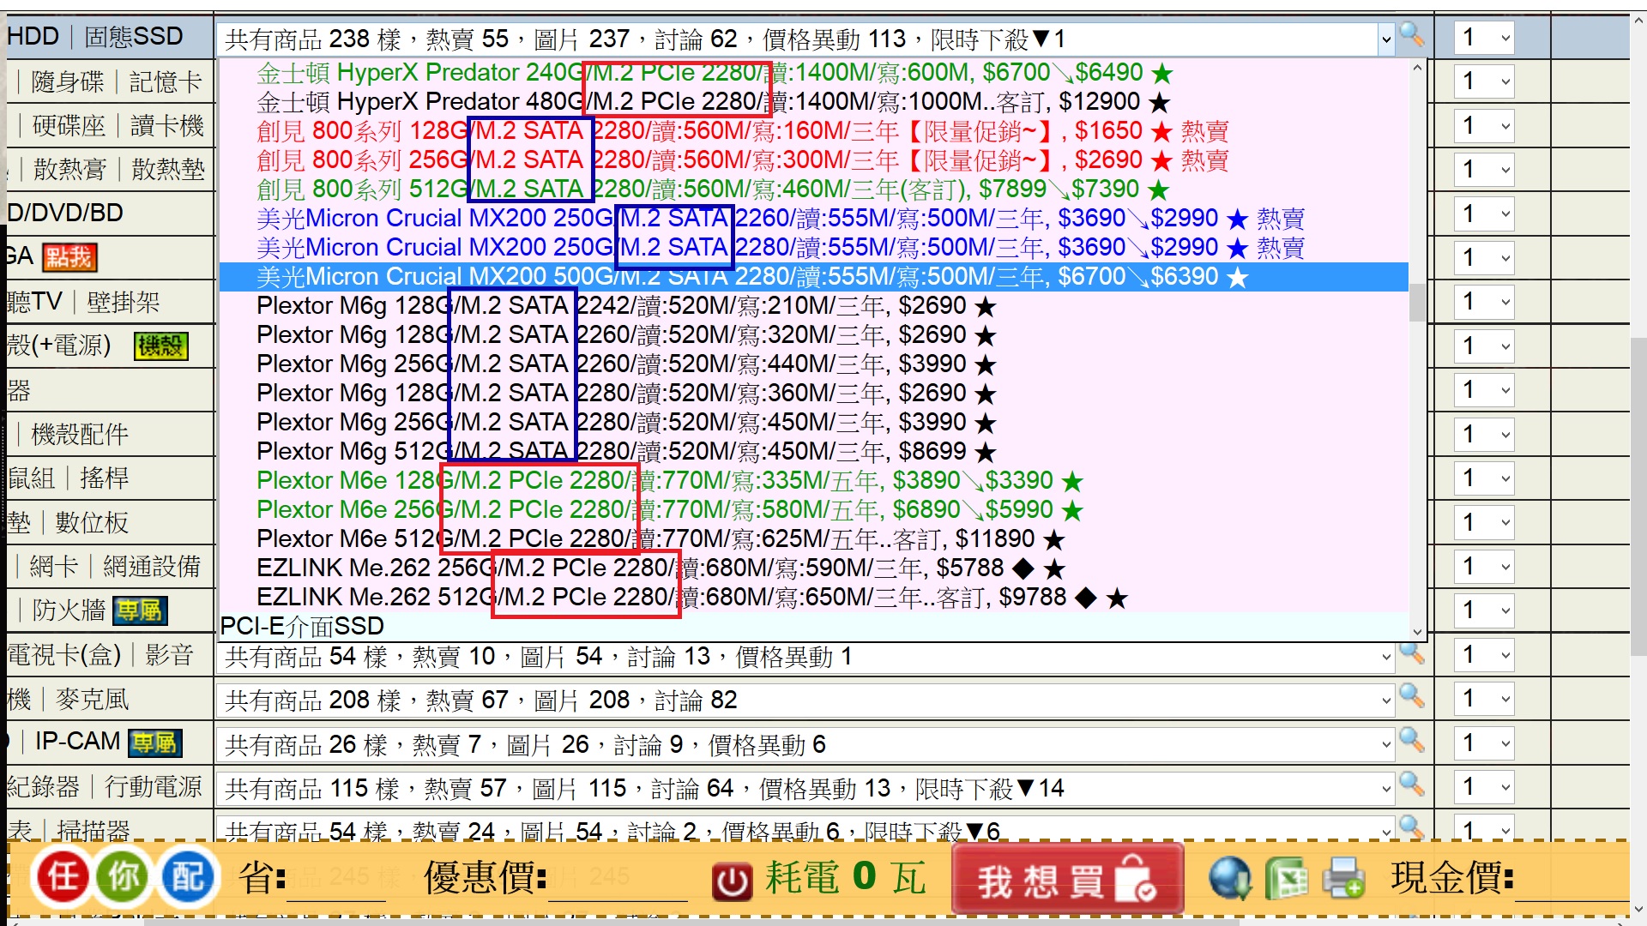Click the red 任 circle icon
This screenshot has width=1647, height=926.
tap(63, 878)
